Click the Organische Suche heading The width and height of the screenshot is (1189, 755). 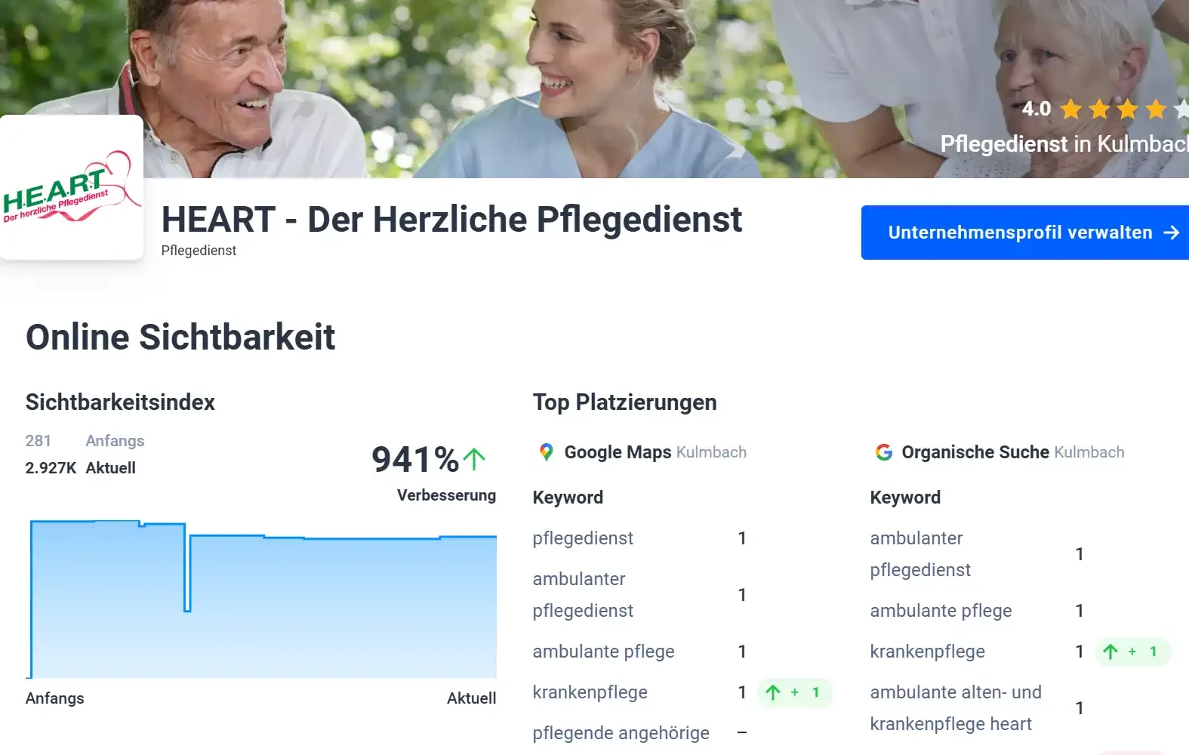[x=975, y=452]
